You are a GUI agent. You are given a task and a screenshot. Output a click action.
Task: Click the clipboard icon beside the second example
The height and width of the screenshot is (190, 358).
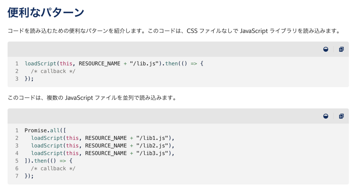(x=341, y=116)
